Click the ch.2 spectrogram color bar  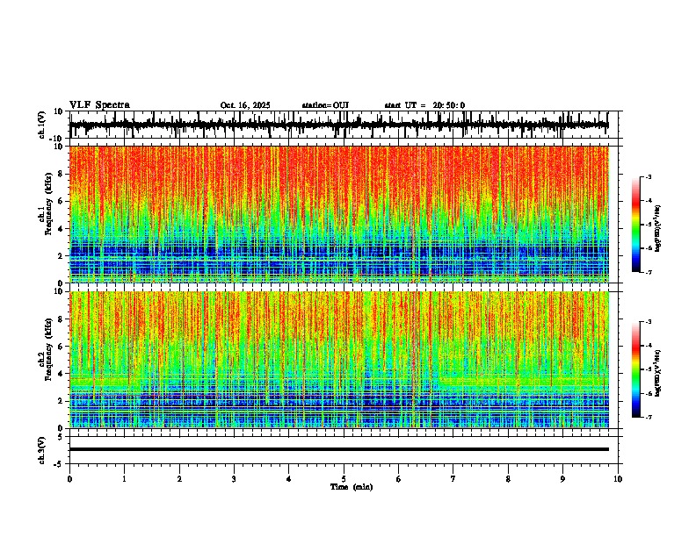(635, 369)
